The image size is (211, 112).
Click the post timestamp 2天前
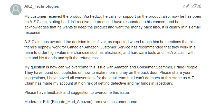coord(196,6)
